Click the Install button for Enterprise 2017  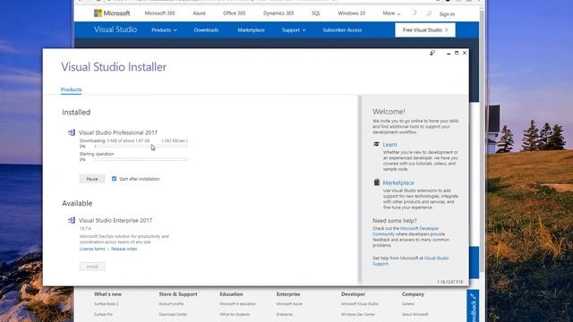92,267
